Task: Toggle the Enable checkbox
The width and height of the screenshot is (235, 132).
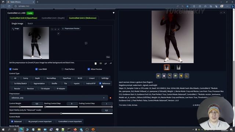Action: [10, 69]
